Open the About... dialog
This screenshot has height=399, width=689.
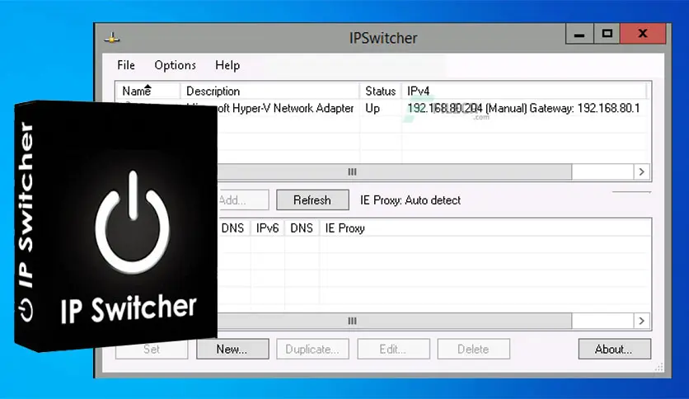point(613,349)
